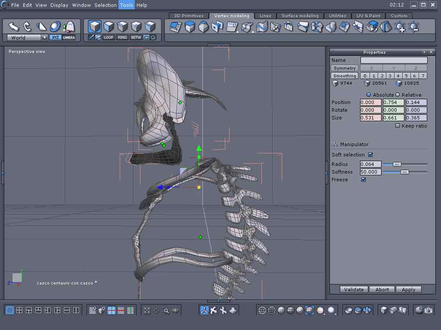
Task: Open the World coordinate system dropdown
Action: [44, 38]
